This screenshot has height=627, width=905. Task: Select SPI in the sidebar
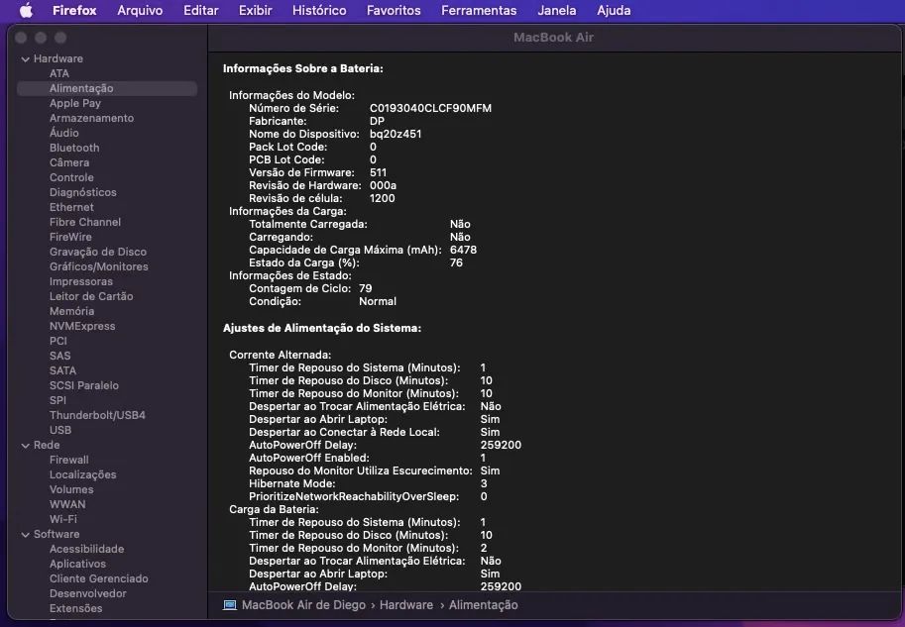point(57,400)
